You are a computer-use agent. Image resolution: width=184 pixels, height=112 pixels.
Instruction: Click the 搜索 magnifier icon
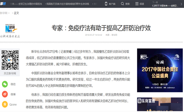[x=122, y=4]
